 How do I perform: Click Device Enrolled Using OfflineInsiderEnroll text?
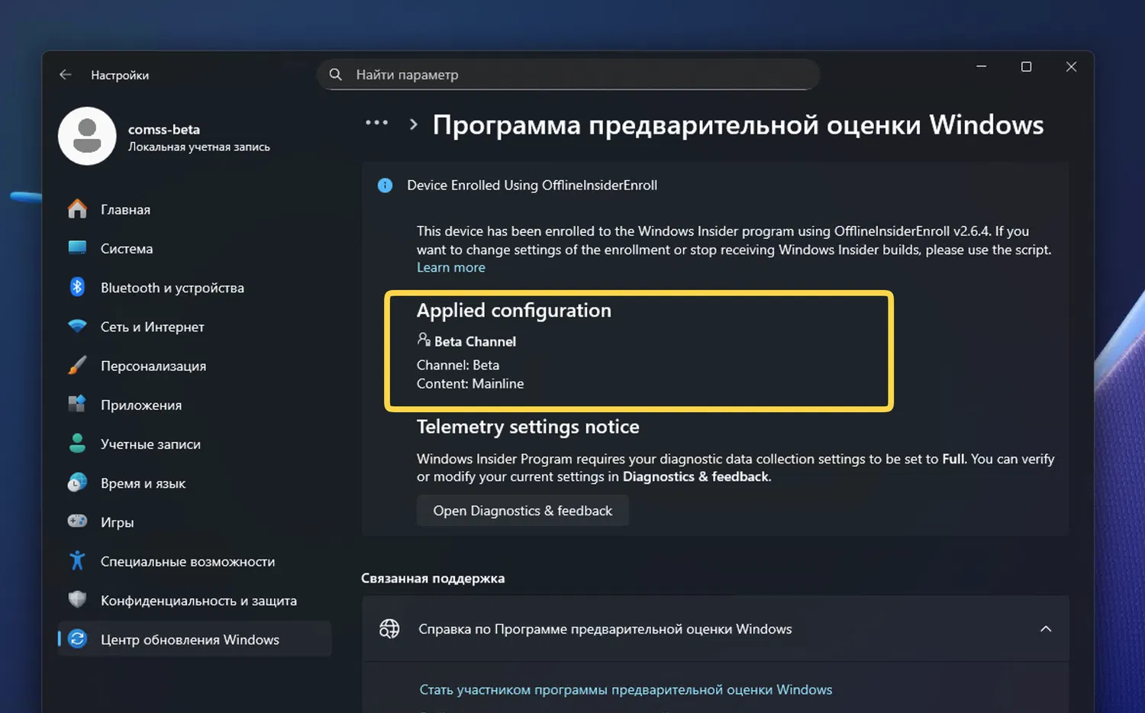coord(532,186)
